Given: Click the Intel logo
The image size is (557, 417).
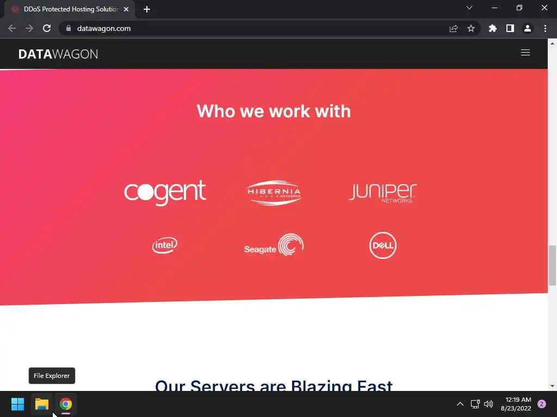Looking at the screenshot, I should (165, 245).
